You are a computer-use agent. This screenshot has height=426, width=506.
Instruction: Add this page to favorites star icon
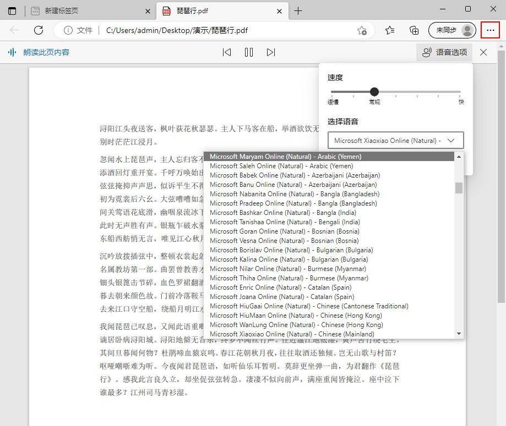point(362,30)
